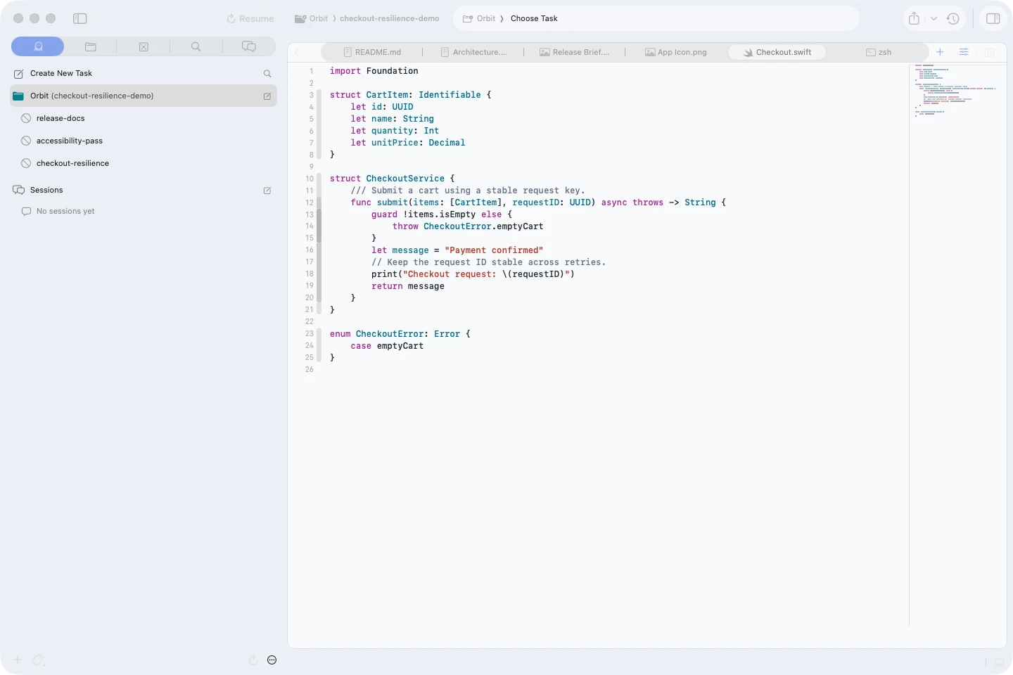Screen dimensions: 1013x675
Task: Click the tag icon at the sidebar bottom
Action: [39, 660]
